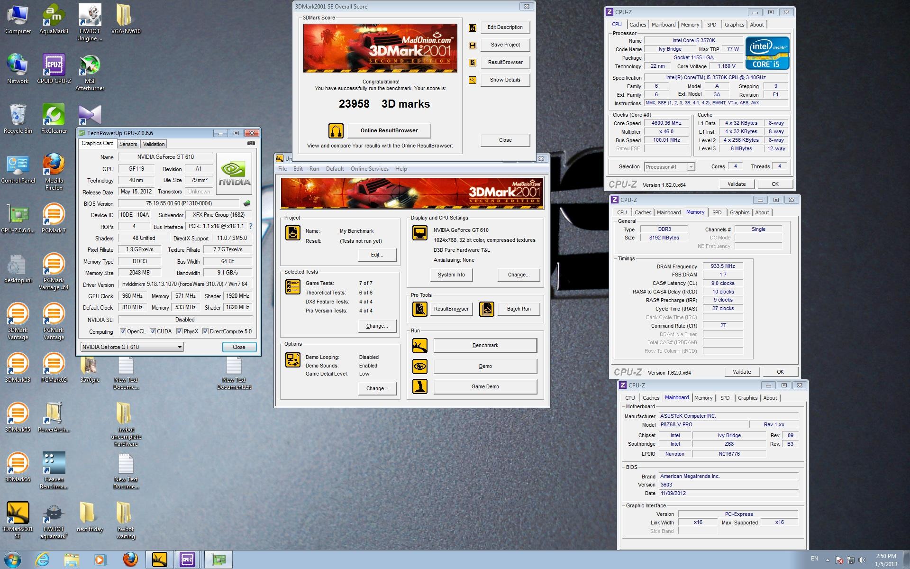Launch 3DMark2001 SE desktop shortcut
This screenshot has height=569, width=910.
[x=18, y=520]
